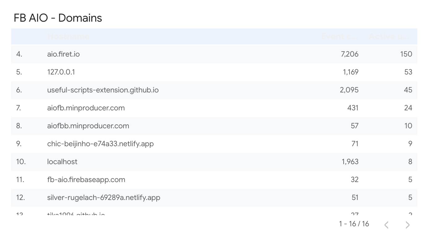This screenshot has height=238, width=426.
Task: Select the aiofbb.minproducer.com row
Action: [214, 126]
